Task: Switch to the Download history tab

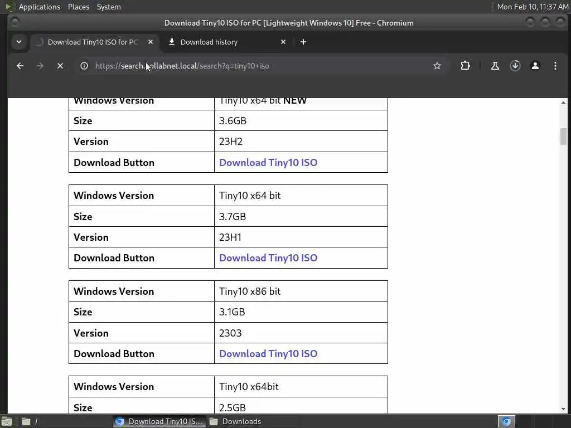Action: pyautogui.click(x=228, y=42)
